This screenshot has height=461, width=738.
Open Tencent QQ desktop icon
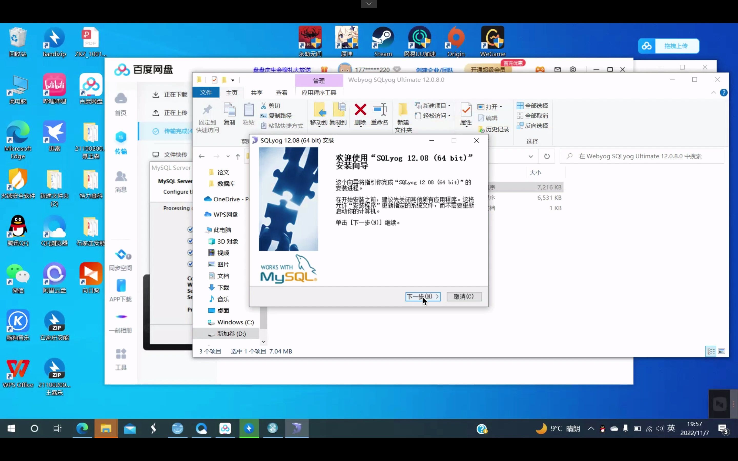tap(18, 231)
